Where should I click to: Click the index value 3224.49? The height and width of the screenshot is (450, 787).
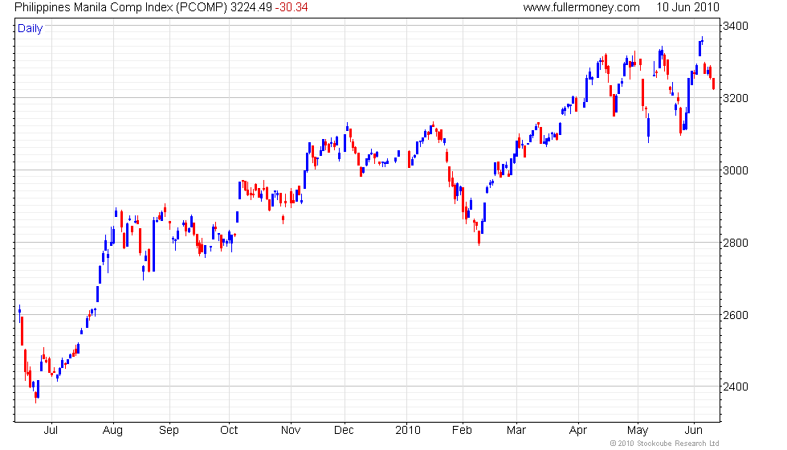pyautogui.click(x=251, y=7)
